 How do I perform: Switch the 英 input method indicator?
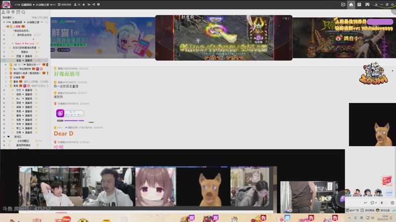click(361, 218)
